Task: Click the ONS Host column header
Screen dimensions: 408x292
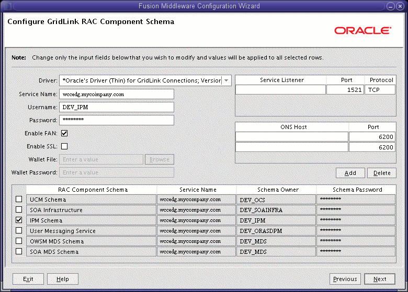Action: tap(292, 127)
